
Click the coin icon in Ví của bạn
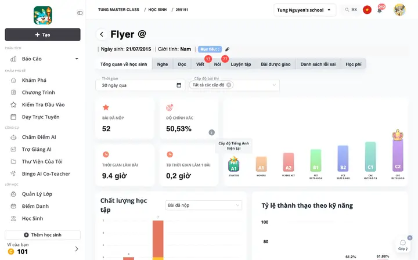point(11,251)
